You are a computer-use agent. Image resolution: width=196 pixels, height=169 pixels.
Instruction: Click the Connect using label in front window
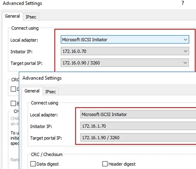(x=44, y=103)
